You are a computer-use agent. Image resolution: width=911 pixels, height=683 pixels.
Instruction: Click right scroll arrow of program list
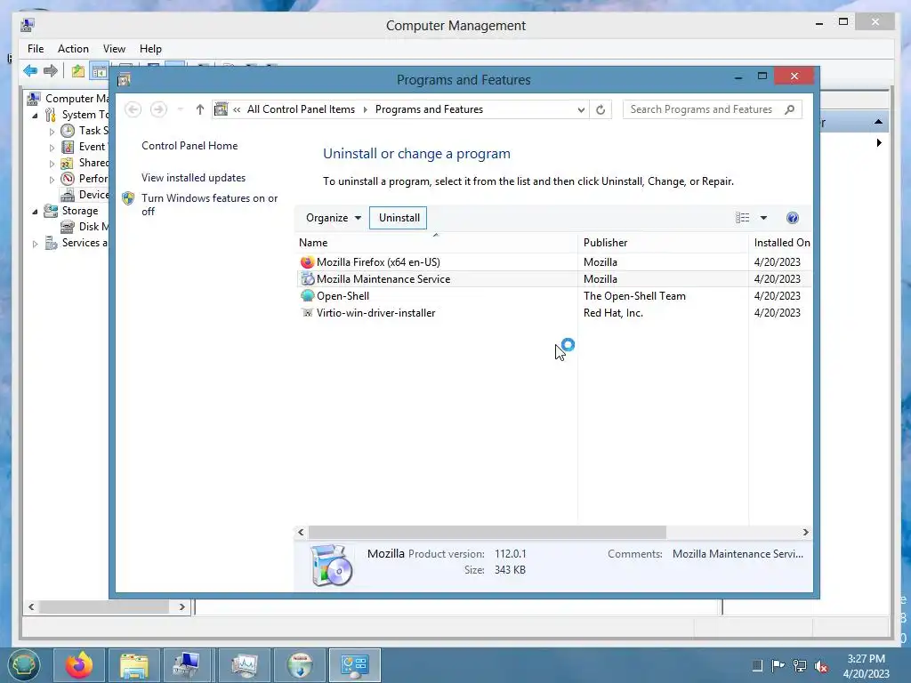coord(805,532)
